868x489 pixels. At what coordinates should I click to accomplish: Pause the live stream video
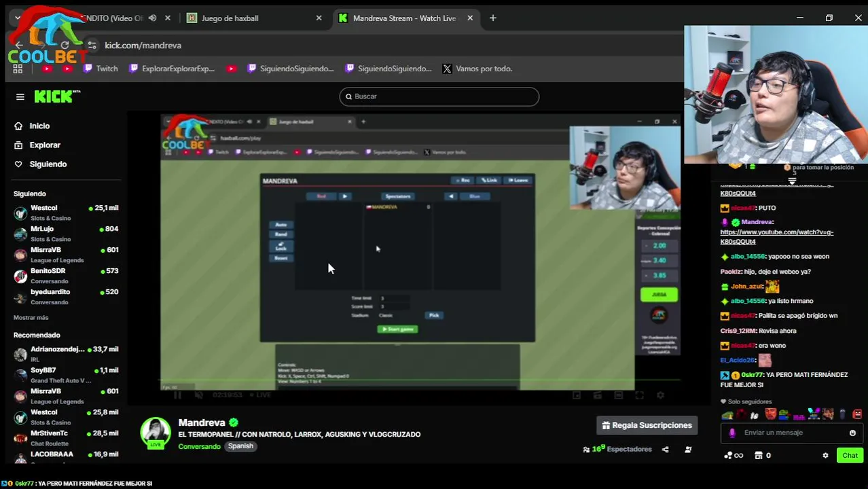177,395
